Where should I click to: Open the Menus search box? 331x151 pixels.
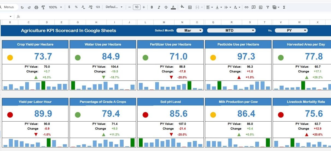[x=9, y=7]
